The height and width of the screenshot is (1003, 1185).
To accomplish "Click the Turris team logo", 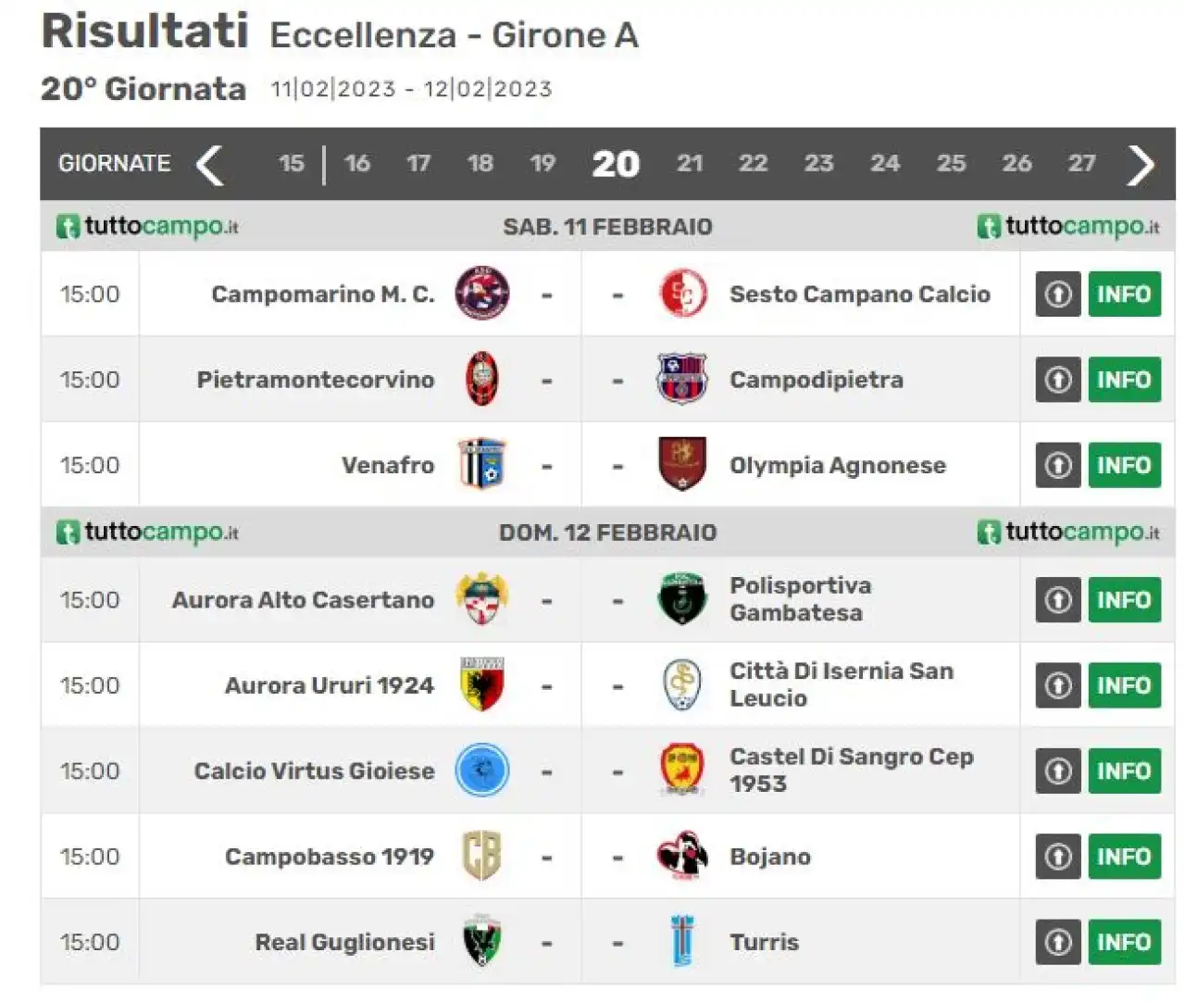I will pyautogui.click(x=682, y=941).
